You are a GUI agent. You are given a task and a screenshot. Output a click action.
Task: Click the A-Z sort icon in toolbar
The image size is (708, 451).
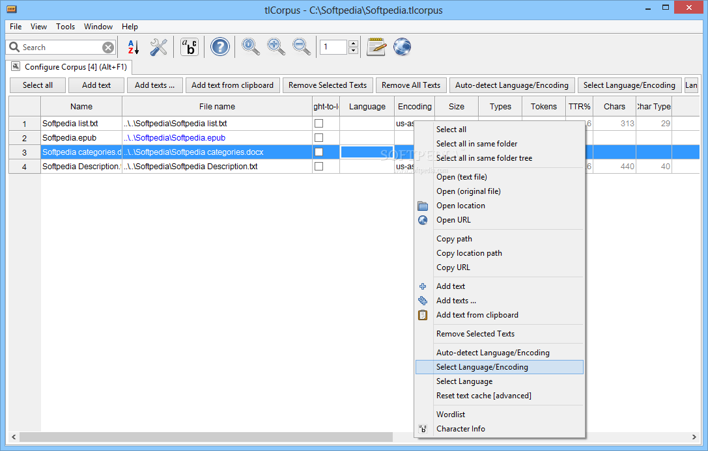(x=134, y=47)
